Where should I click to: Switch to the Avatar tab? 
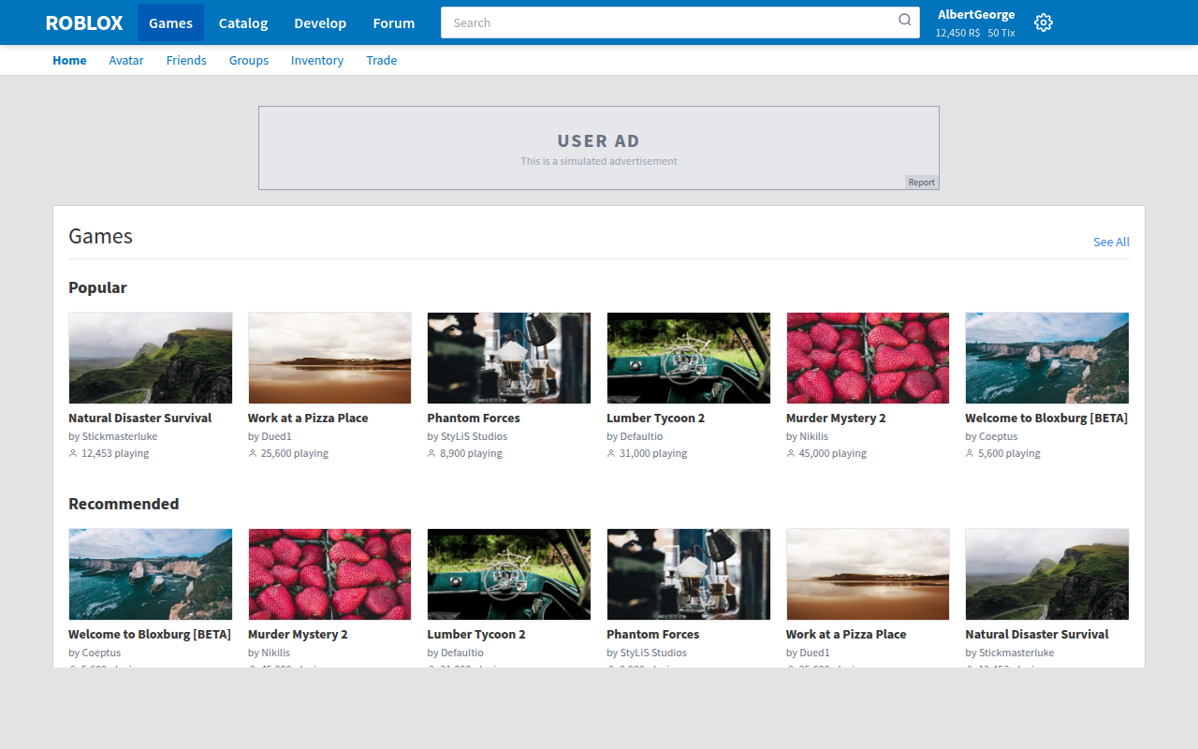coord(126,60)
